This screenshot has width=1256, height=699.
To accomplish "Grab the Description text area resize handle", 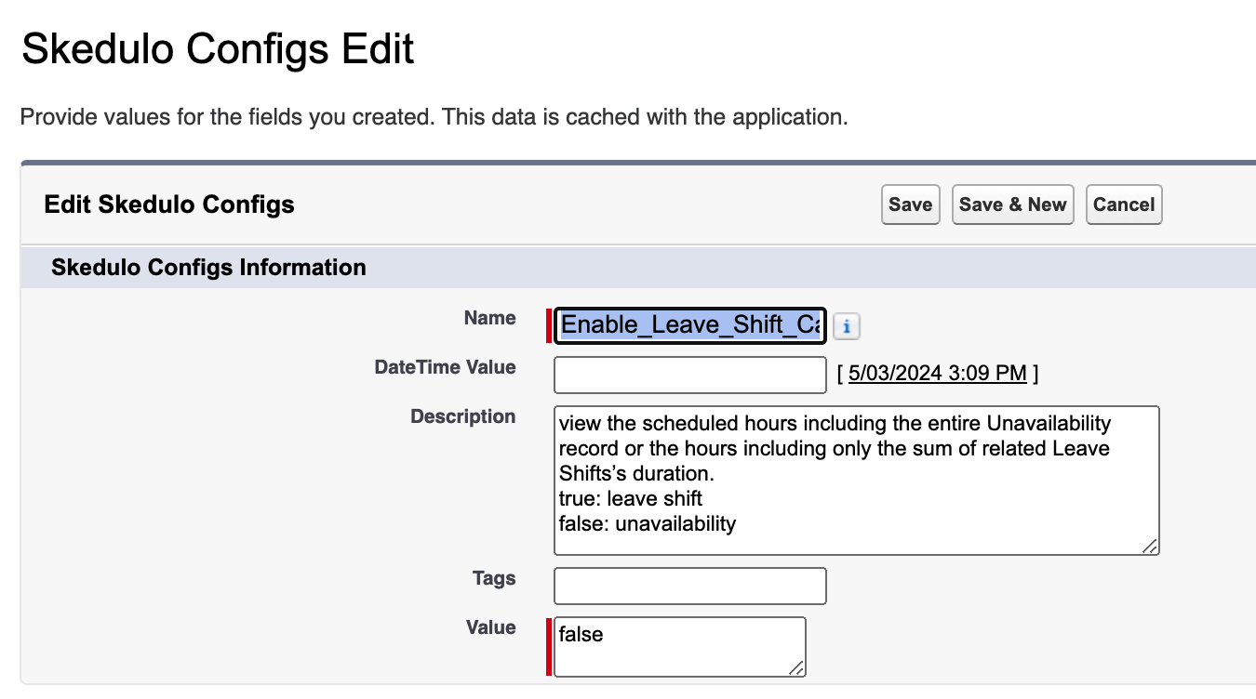I will pyautogui.click(x=1150, y=546).
